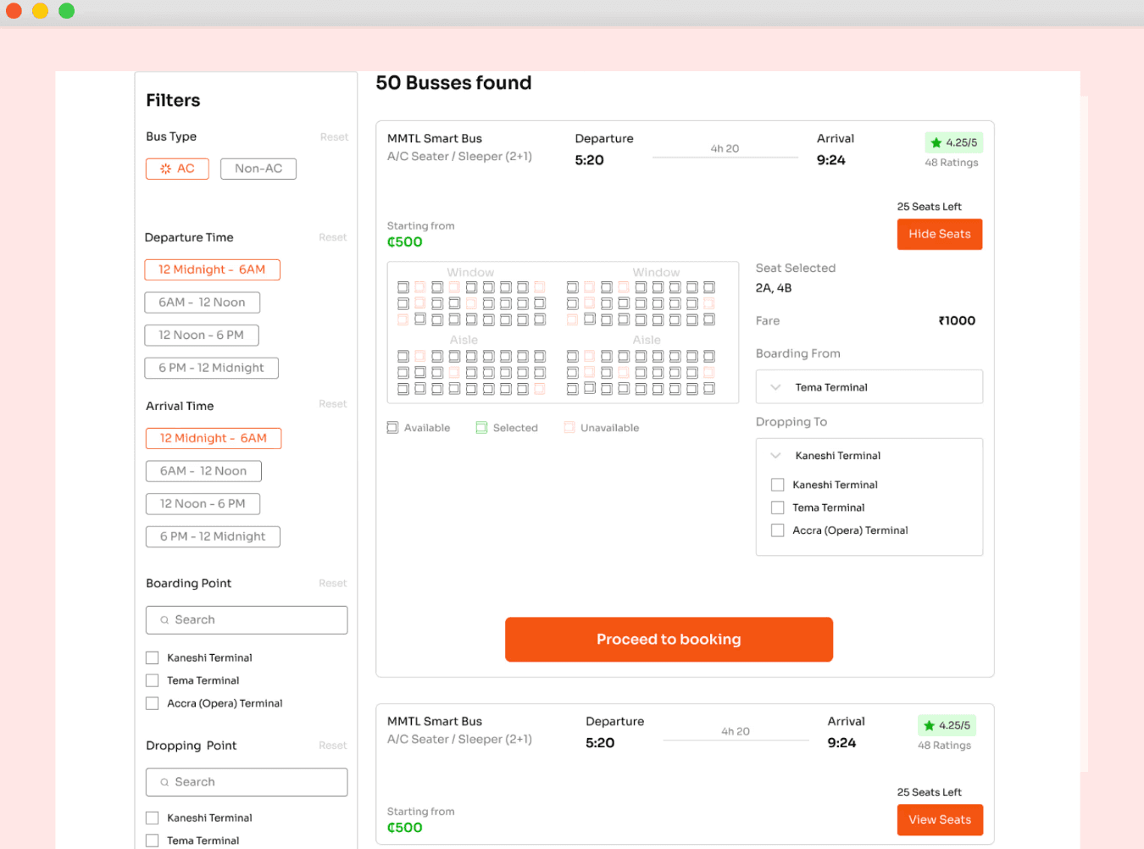Check Tema Terminal under Boarding Point
The height and width of the screenshot is (849, 1144).
[x=153, y=680]
